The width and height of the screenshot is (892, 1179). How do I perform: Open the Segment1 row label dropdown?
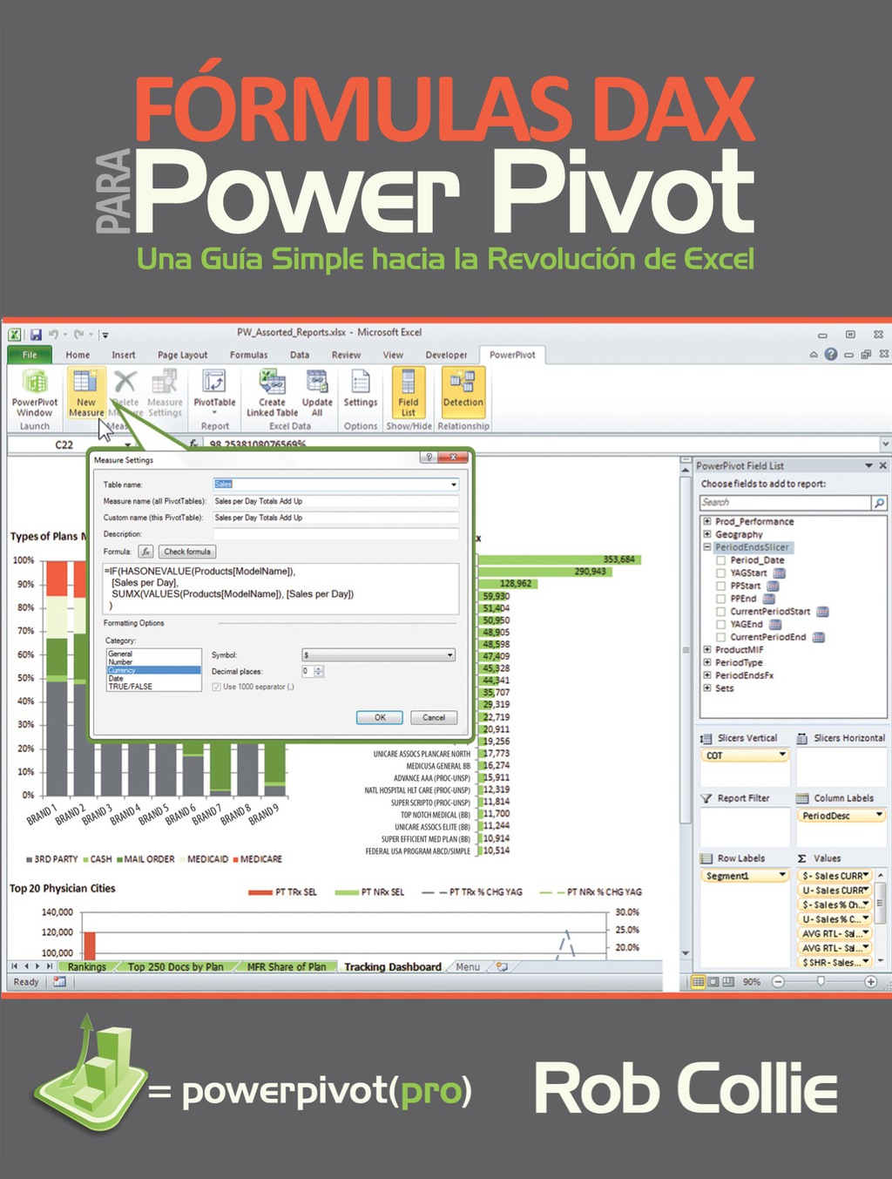[x=782, y=876]
